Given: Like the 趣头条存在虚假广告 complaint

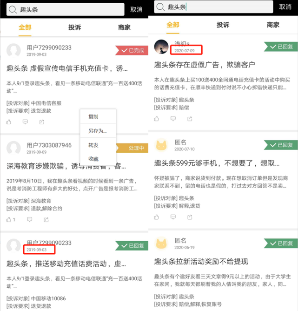Looking at the screenshot, I should (x=156, y=119).
